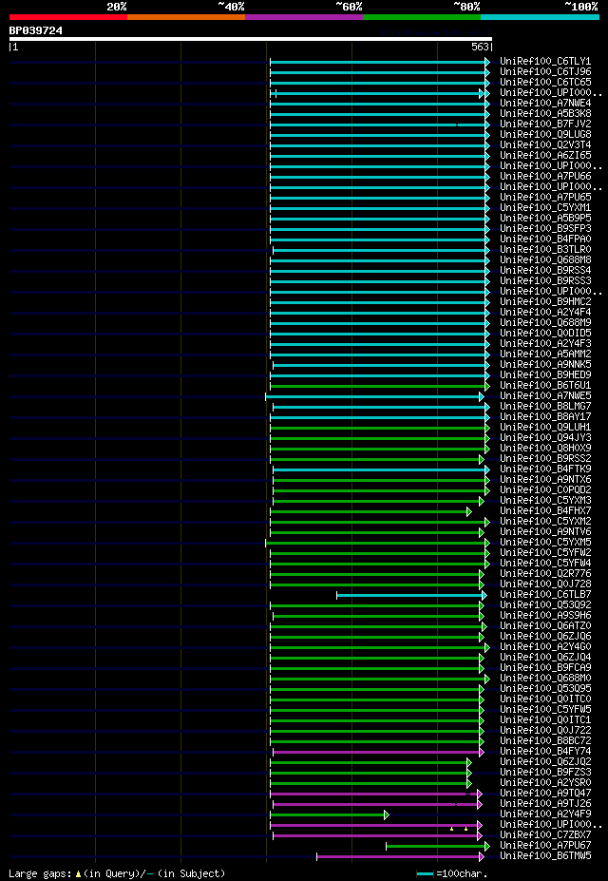
Task: Open hit UniRef100_B8BC72
Action: point(545,741)
